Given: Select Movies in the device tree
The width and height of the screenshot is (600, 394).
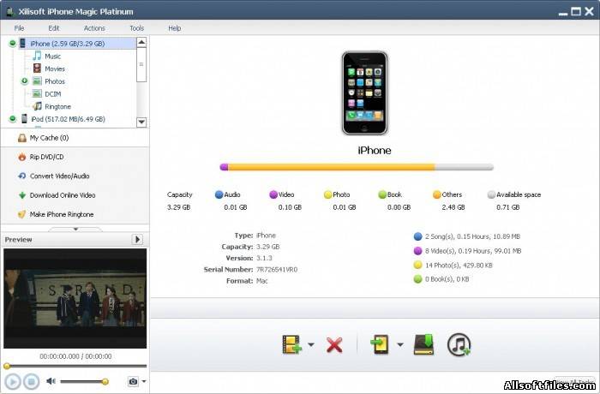Looking at the screenshot, I should coord(55,69).
